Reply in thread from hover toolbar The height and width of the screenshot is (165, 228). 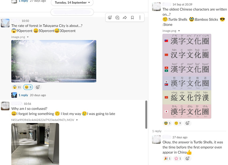[x=117, y=18]
